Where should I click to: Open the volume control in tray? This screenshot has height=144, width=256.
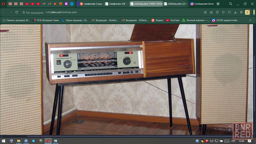[x=212, y=141]
